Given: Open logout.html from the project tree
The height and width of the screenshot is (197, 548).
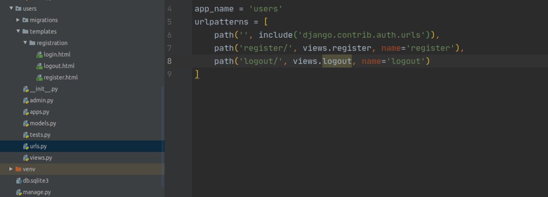Looking at the screenshot, I should click(x=59, y=66).
